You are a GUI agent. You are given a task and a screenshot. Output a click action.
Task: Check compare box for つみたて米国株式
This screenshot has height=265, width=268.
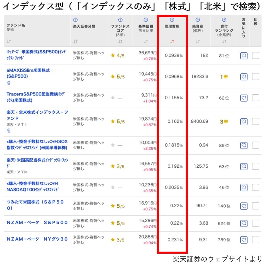[x=255, y=206]
